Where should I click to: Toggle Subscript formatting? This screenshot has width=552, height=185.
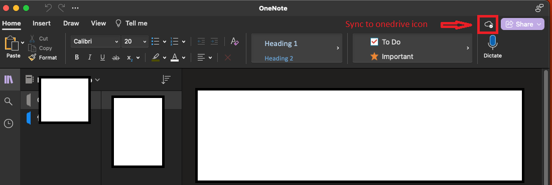coord(129,58)
